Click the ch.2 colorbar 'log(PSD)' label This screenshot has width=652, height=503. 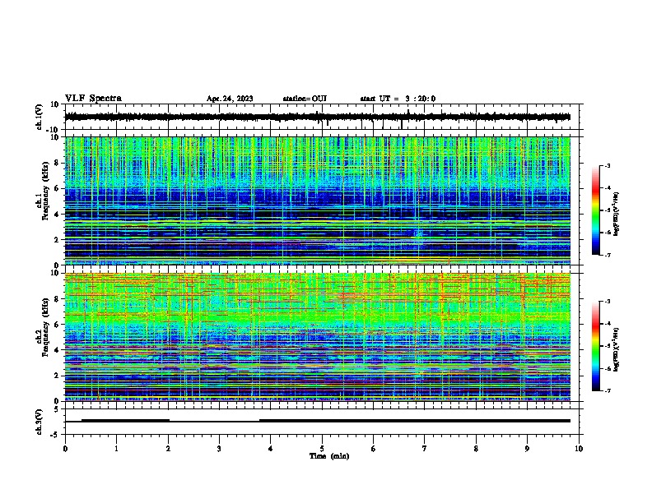pyautogui.click(x=617, y=349)
